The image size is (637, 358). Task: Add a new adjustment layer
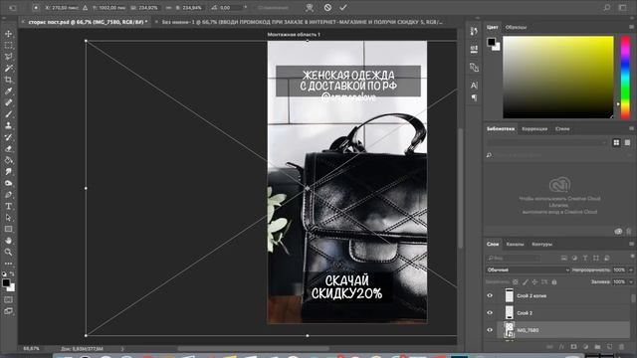[x=586, y=347]
